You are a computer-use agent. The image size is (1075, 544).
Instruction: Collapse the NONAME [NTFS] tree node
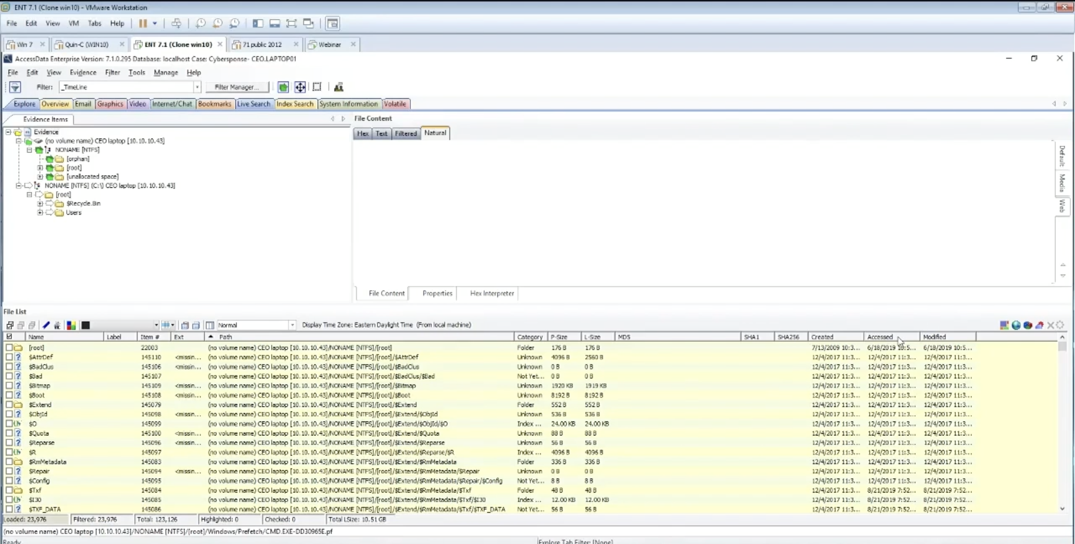coord(29,150)
